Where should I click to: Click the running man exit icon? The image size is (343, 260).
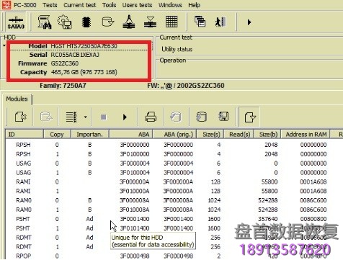pos(220,22)
